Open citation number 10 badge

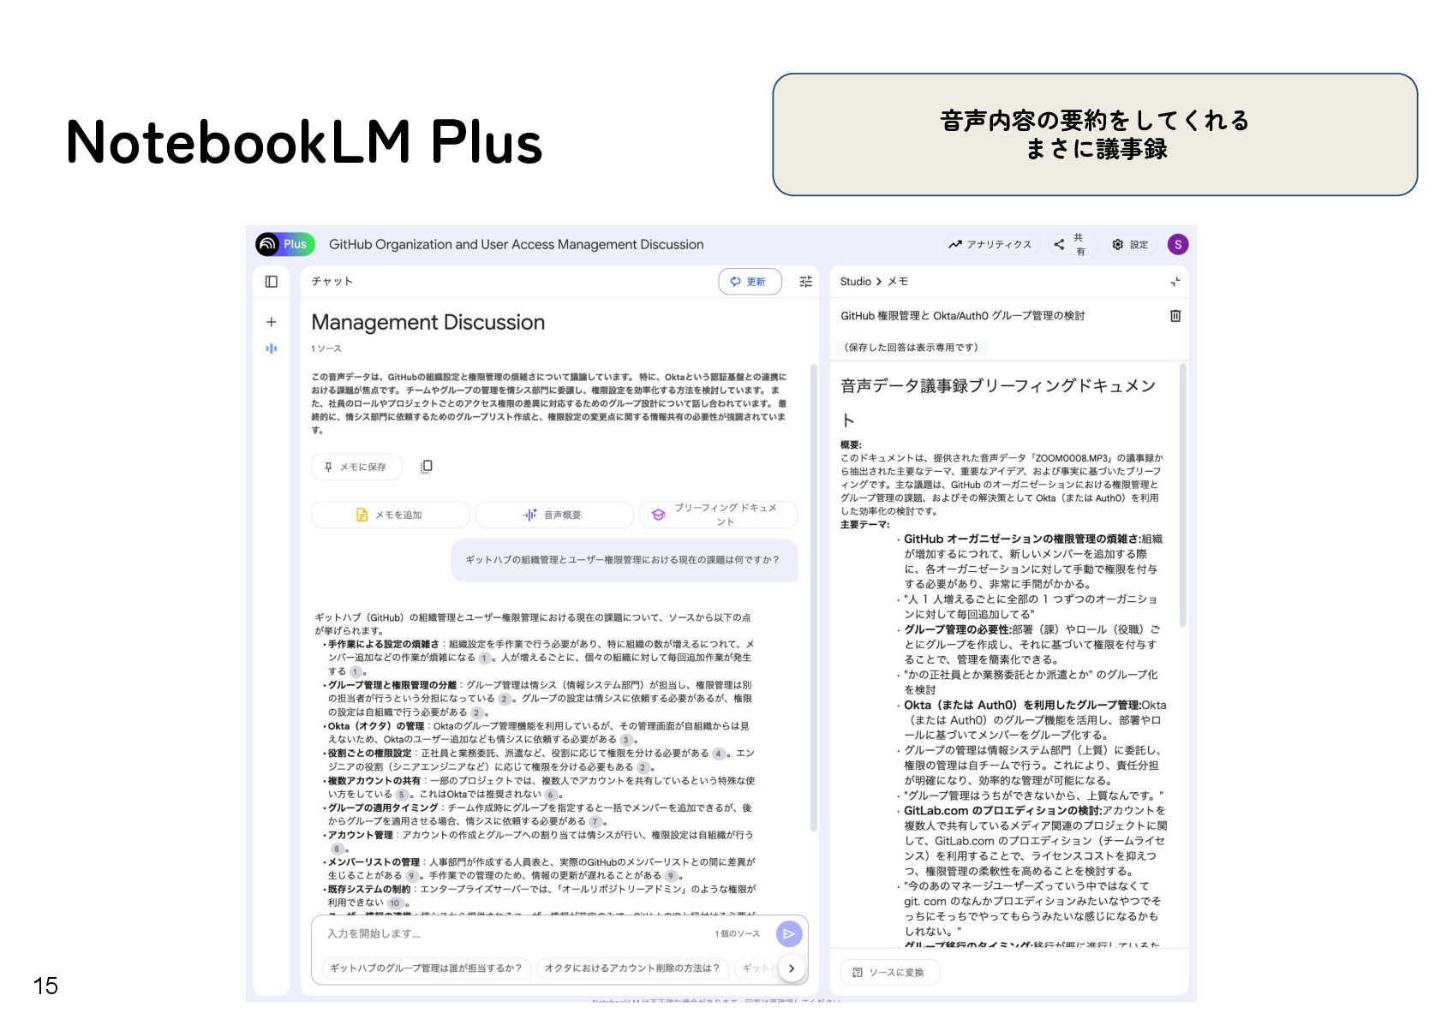(x=394, y=903)
